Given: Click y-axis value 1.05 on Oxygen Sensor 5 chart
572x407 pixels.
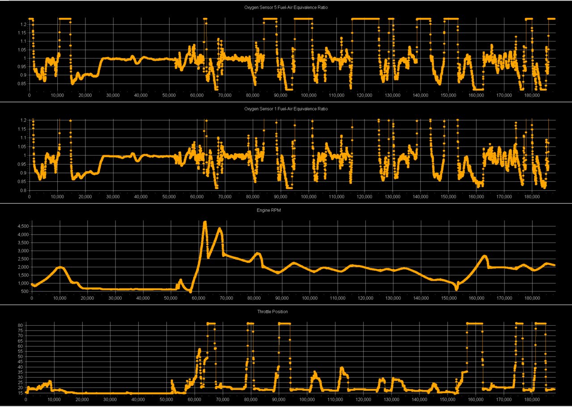Looking at the screenshot, I should pos(22,50).
